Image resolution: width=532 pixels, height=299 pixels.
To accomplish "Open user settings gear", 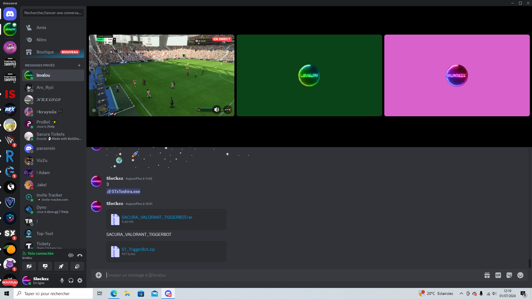I will [x=80, y=280].
